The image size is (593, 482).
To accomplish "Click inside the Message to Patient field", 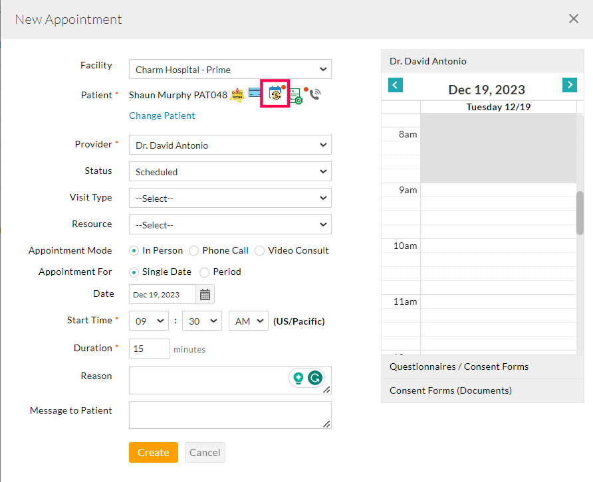I will point(229,415).
